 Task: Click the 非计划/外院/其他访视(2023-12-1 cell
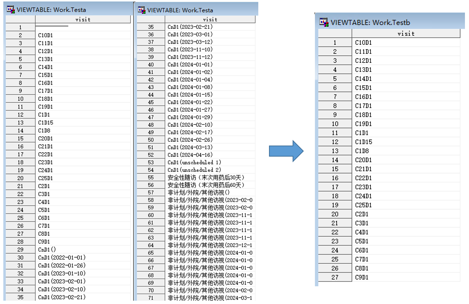(x=210, y=245)
